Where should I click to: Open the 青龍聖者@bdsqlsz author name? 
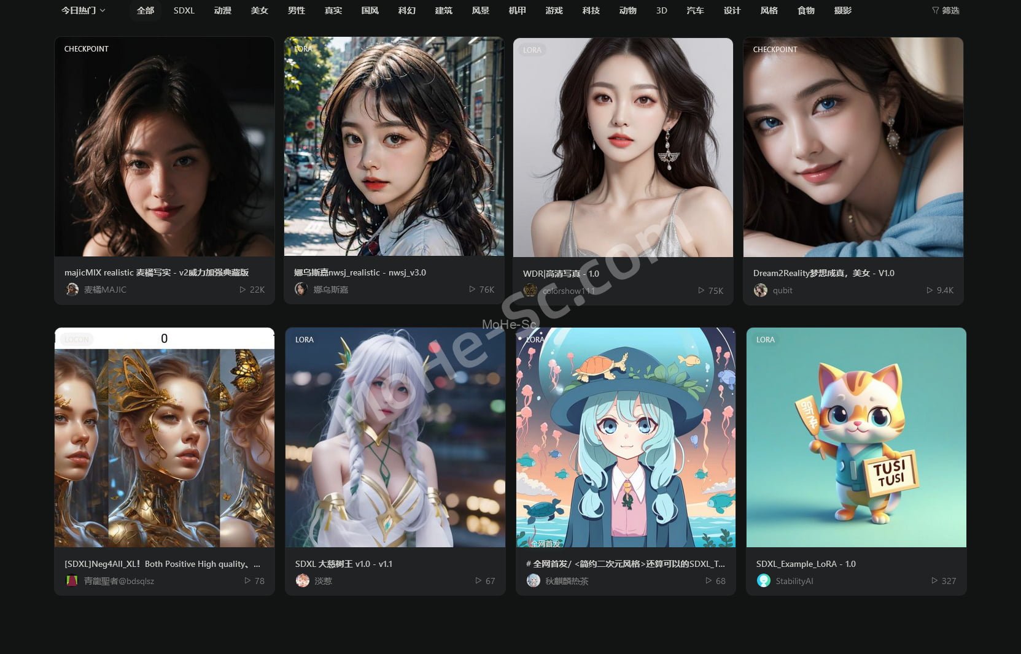119,581
